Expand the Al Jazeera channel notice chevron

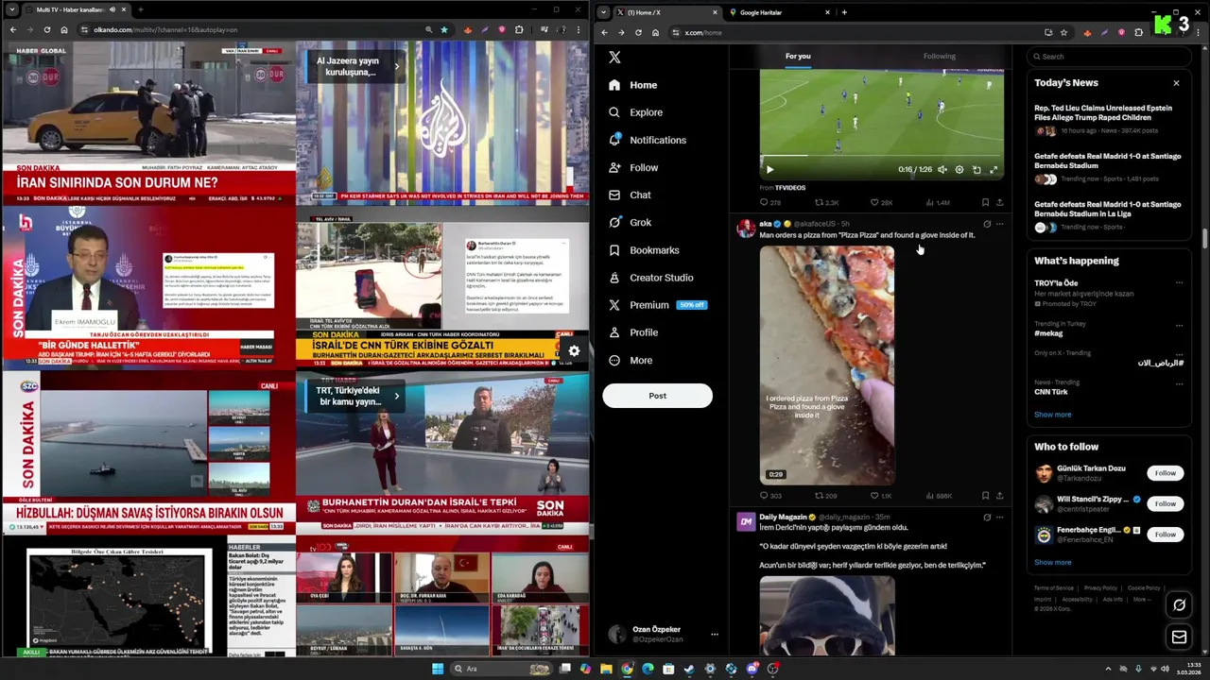396,66
